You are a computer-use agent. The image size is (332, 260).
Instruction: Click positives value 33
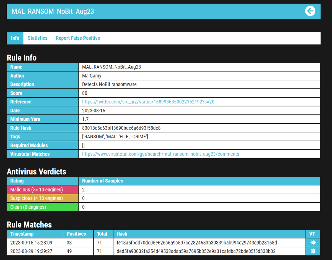click(x=69, y=243)
